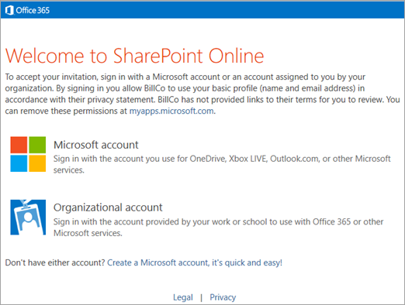This screenshot has width=405, height=305.
Task: Click the red square of Microsoft logo
Action: pyautogui.click(x=19, y=145)
